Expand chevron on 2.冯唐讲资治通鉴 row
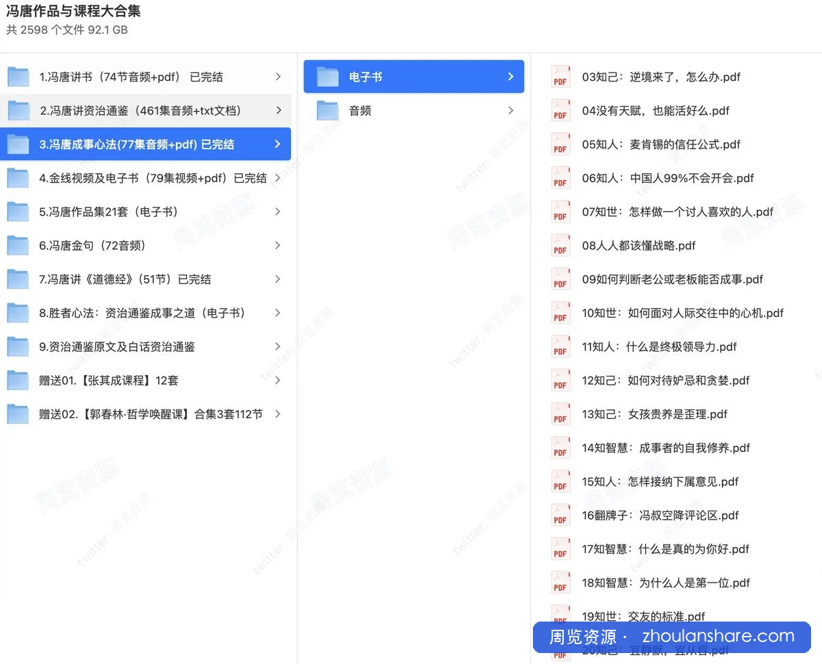 (277, 110)
